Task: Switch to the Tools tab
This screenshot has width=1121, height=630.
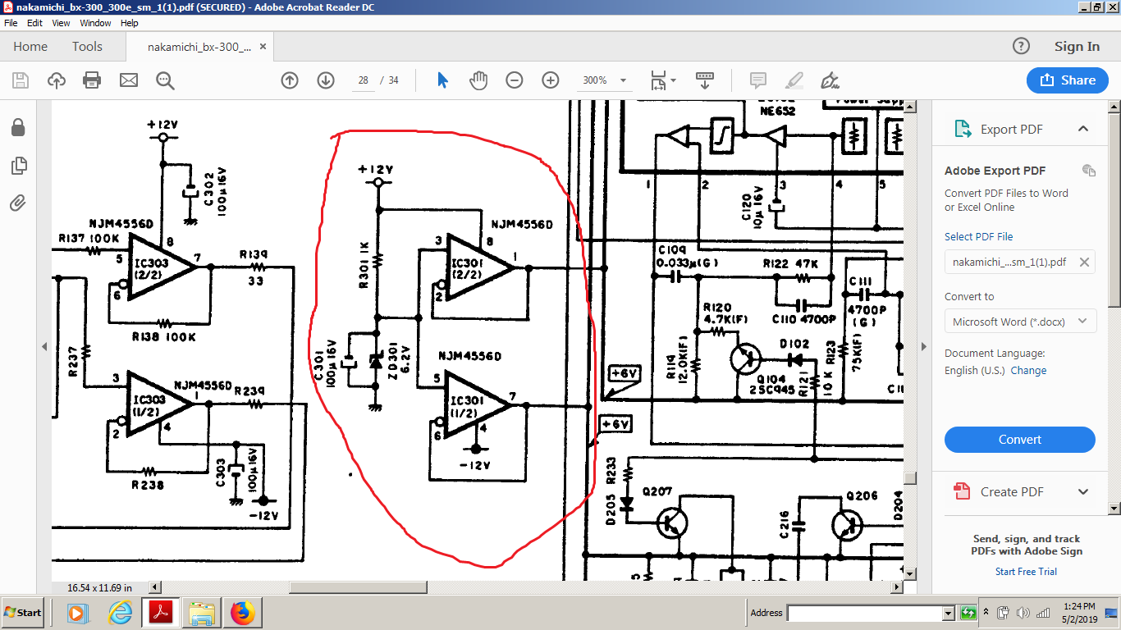Action: 87,47
